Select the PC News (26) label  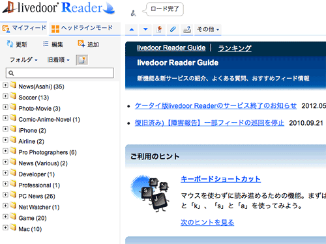(x=37, y=197)
